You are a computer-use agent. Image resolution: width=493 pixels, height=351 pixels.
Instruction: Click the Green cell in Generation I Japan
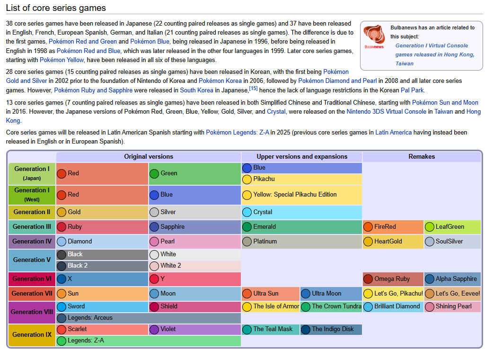pos(195,174)
